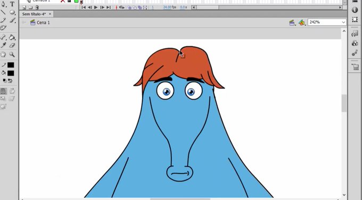The width and height of the screenshot is (362, 200).
Task: Open the Motion Presets panel
Action: pos(355,53)
